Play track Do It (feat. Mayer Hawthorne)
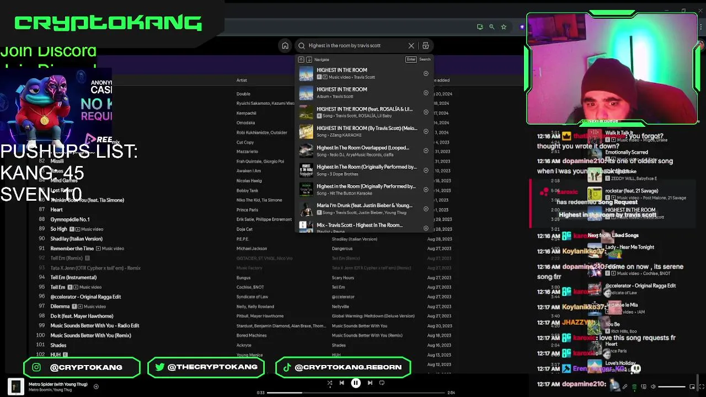 (82, 316)
